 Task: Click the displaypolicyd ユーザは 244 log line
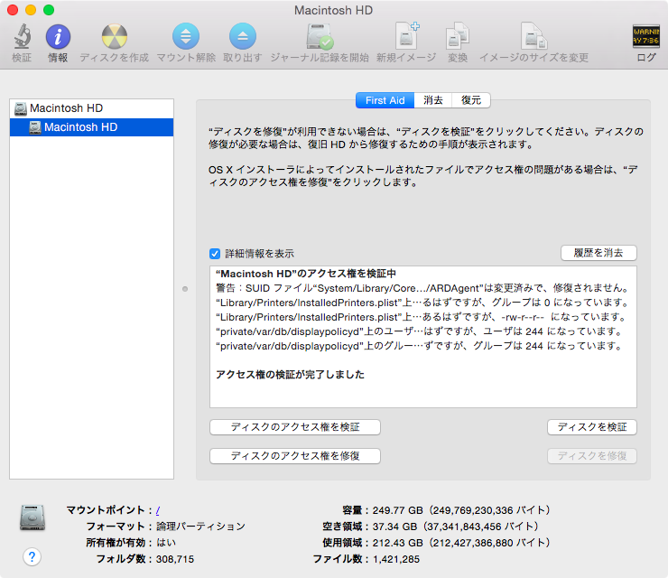tap(420, 331)
